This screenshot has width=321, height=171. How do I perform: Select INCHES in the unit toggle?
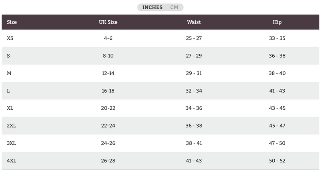pos(152,7)
